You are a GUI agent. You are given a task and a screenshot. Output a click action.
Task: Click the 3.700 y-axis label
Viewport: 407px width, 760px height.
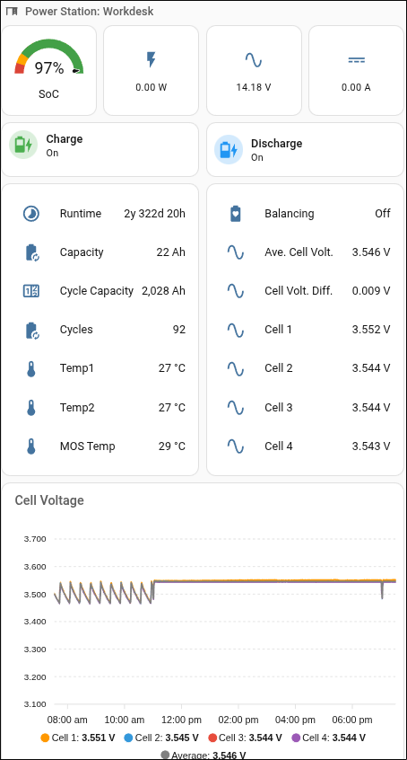tap(35, 539)
